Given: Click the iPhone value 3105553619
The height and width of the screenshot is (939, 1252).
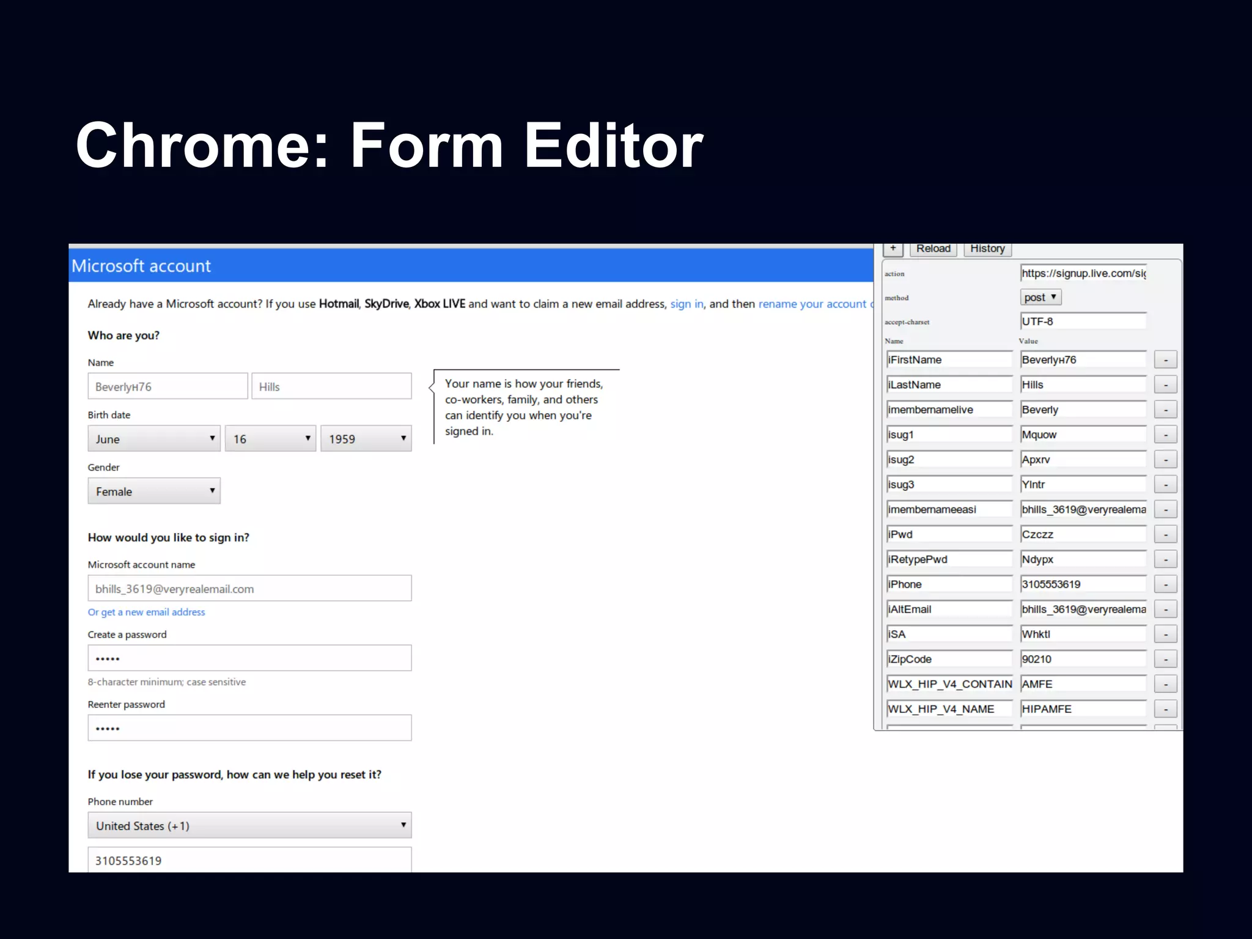Looking at the screenshot, I should tap(1083, 584).
